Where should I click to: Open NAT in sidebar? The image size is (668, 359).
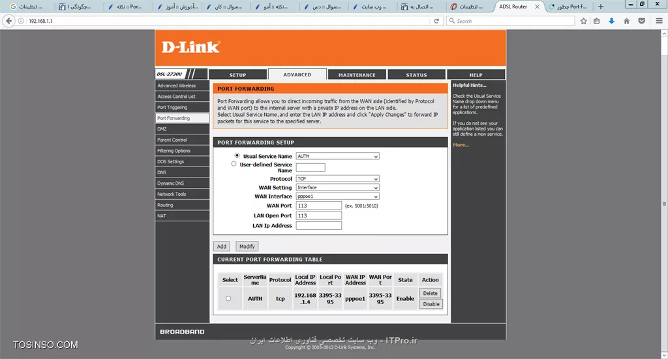(x=182, y=216)
